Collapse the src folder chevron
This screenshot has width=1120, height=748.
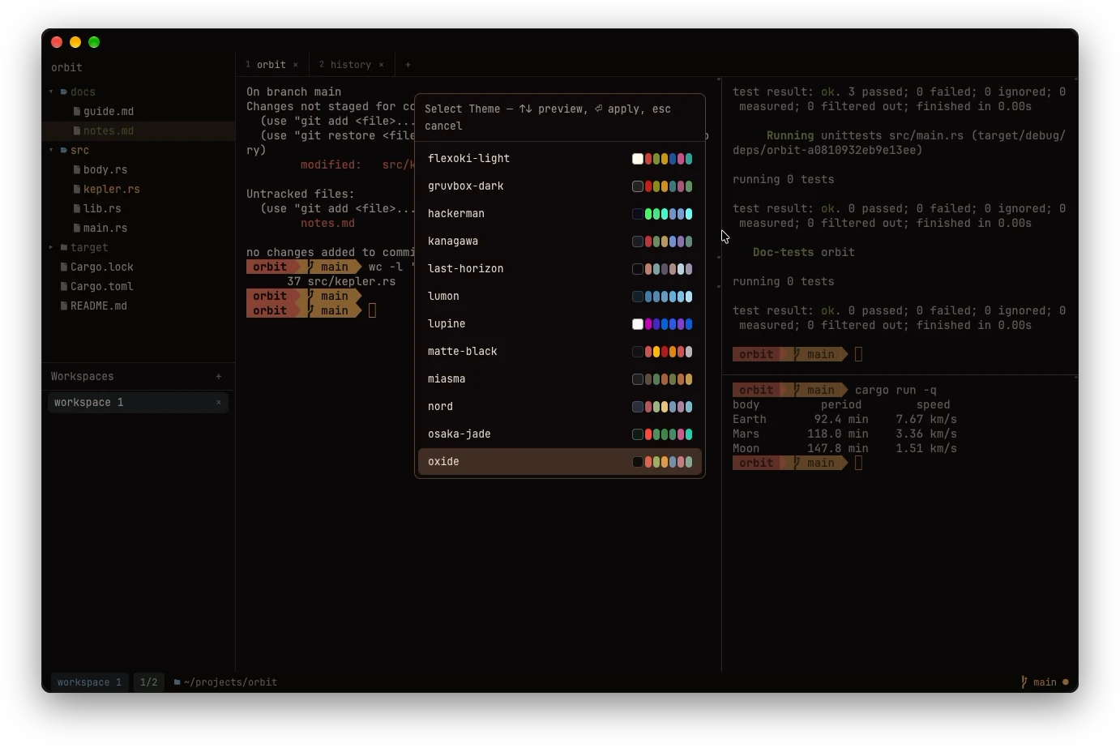point(51,151)
